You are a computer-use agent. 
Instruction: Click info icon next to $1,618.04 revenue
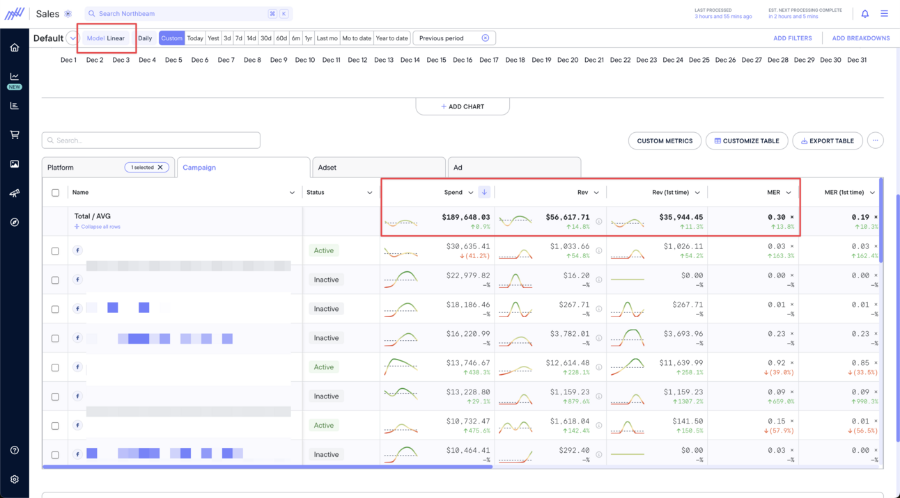(x=598, y=426)
